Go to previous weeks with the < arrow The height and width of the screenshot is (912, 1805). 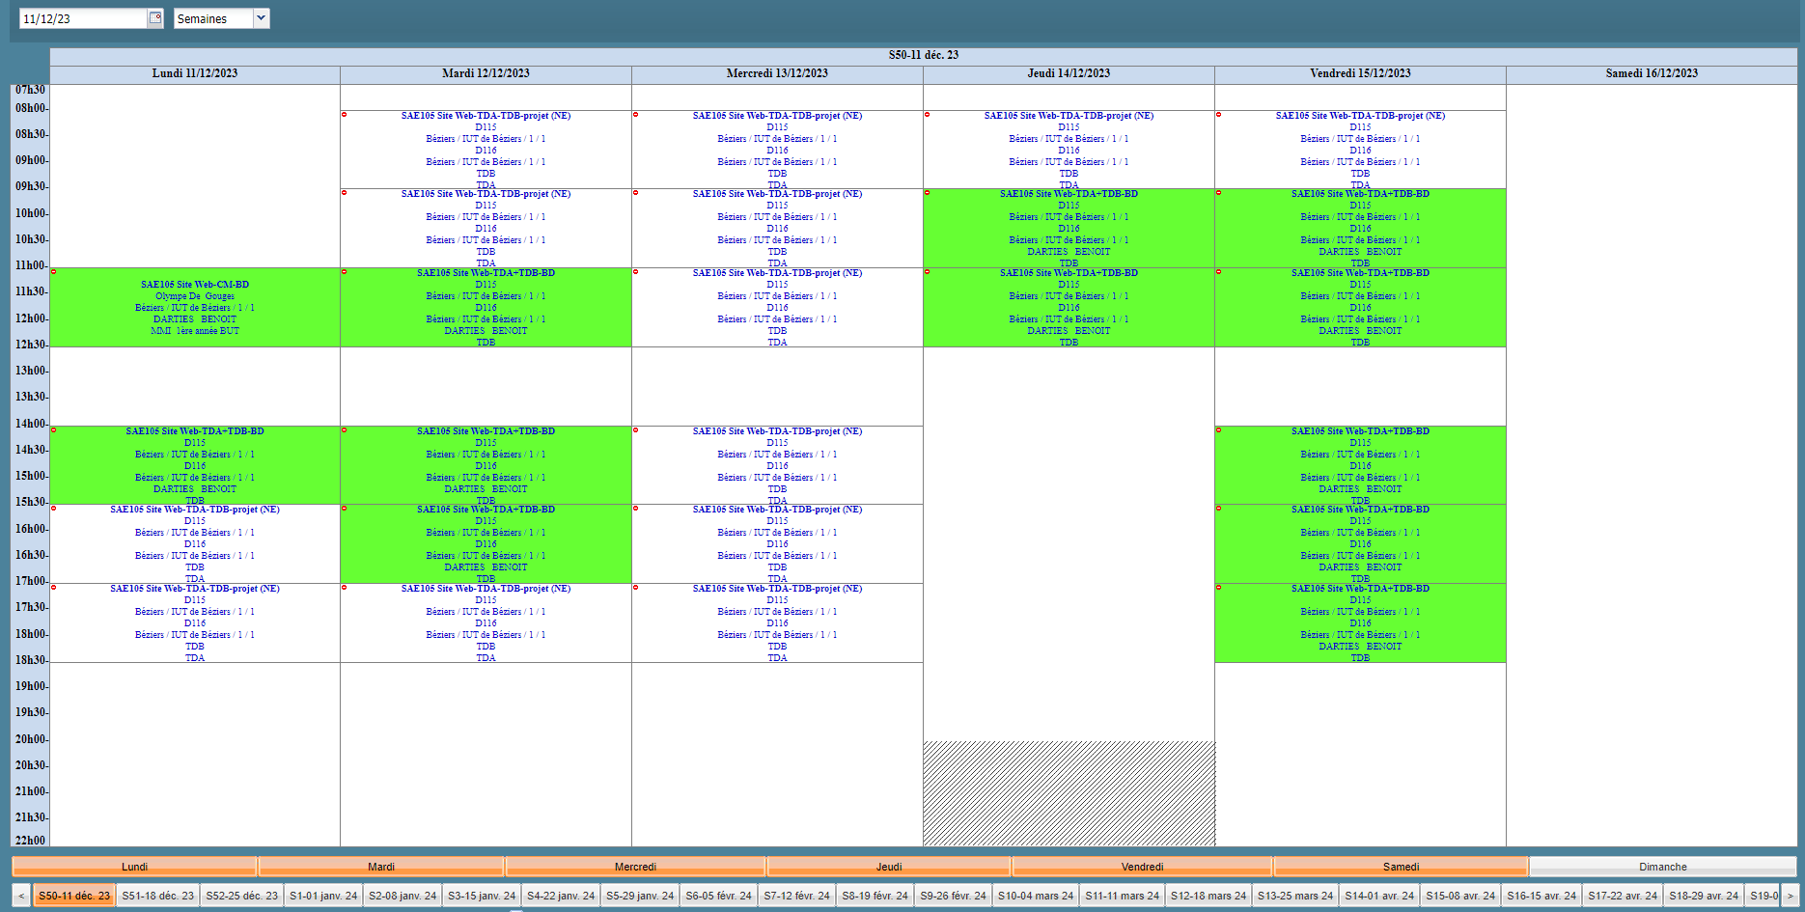(20, 896)
